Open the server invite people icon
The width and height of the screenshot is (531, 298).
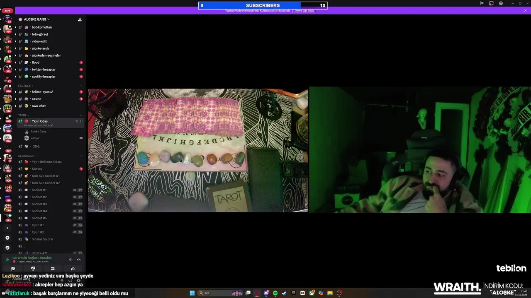click(80, 19)
